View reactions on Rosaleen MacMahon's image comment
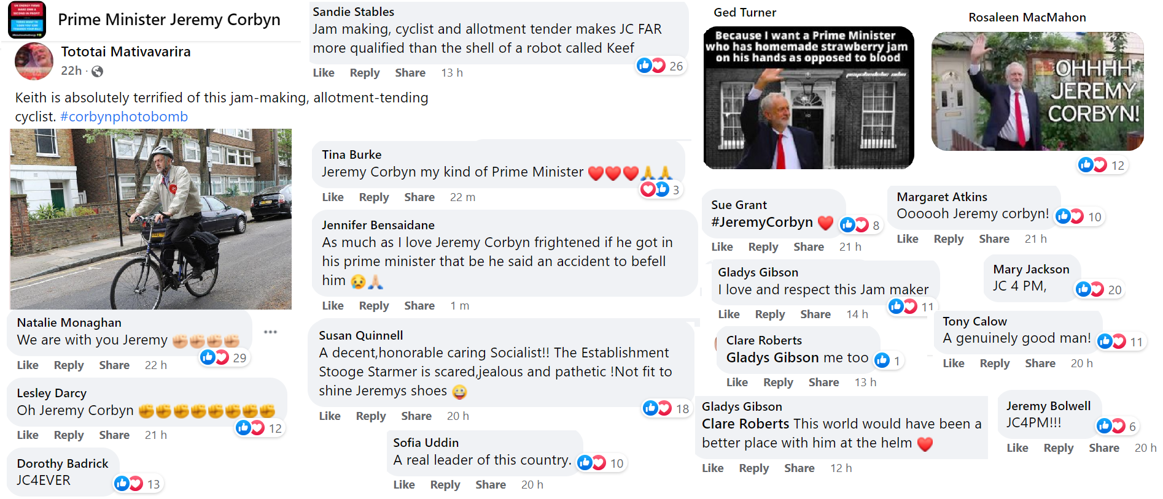 1102,165
